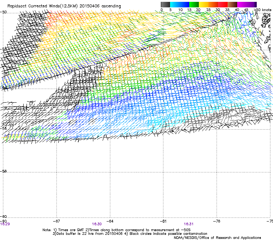This screenshot has width=273, height=240.
Task: Click the '-50' latitude label
Action: tap(3, 12)
